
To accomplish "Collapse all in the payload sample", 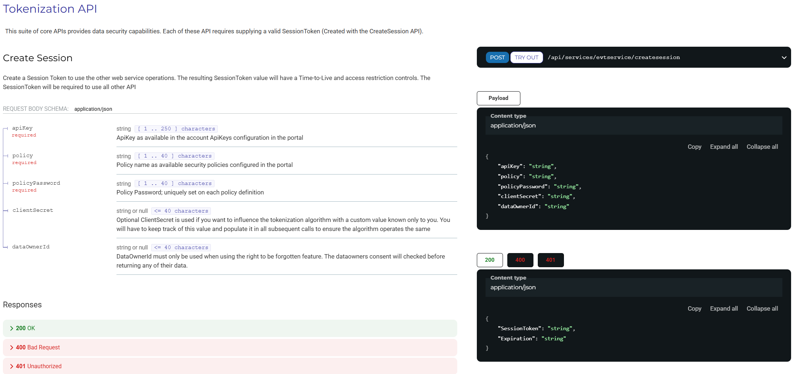I will coord(762,147).
